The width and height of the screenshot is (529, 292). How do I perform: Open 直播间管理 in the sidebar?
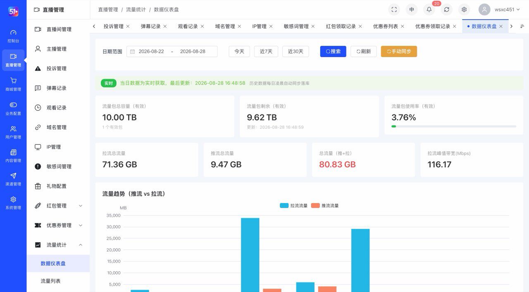tap(58, 29)
